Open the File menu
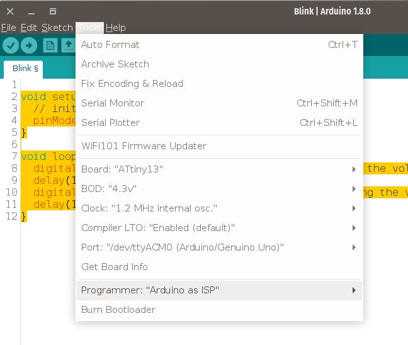Screen dimensions: 408x345 click(9, 28)
